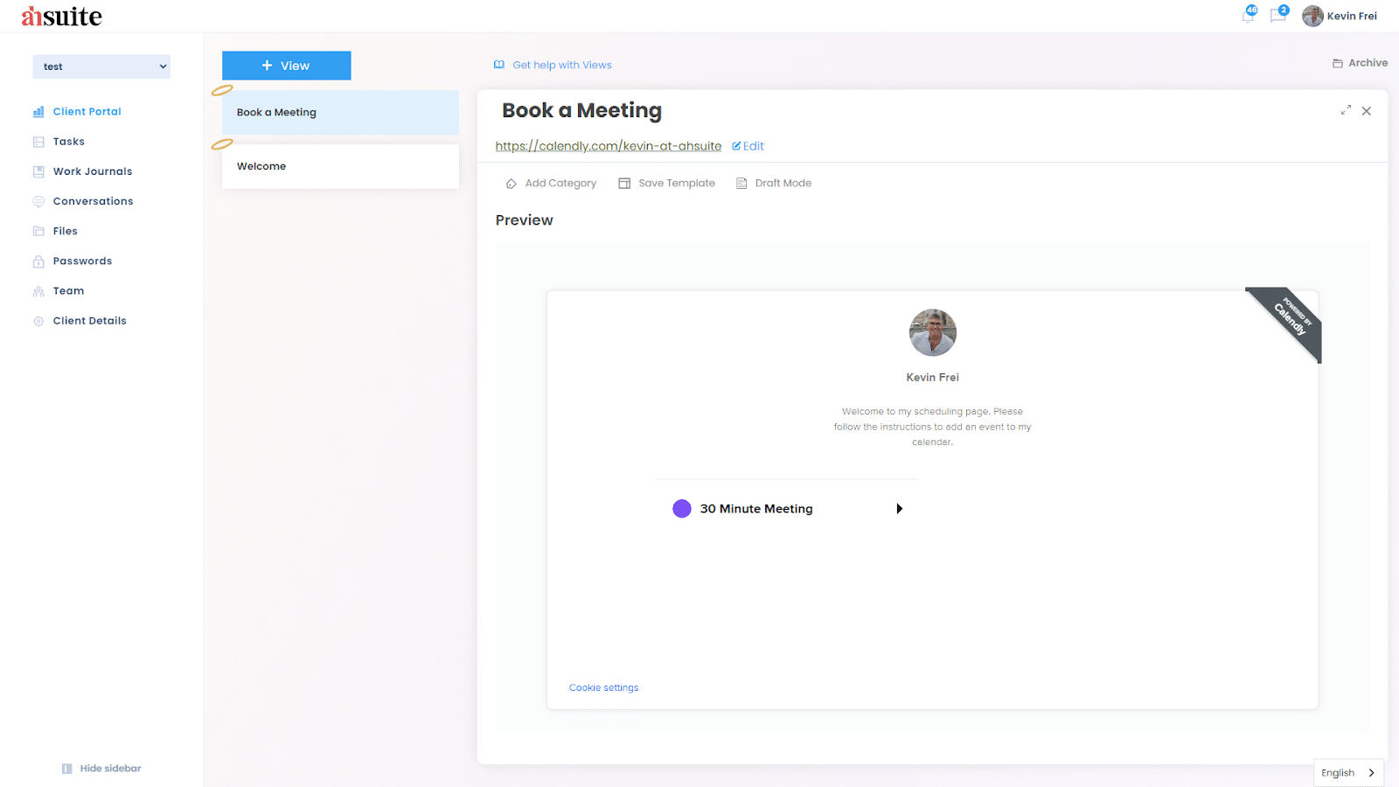Click the blue + View button
This screenshot has height=787, width=1399.
(x=286, y=66)
